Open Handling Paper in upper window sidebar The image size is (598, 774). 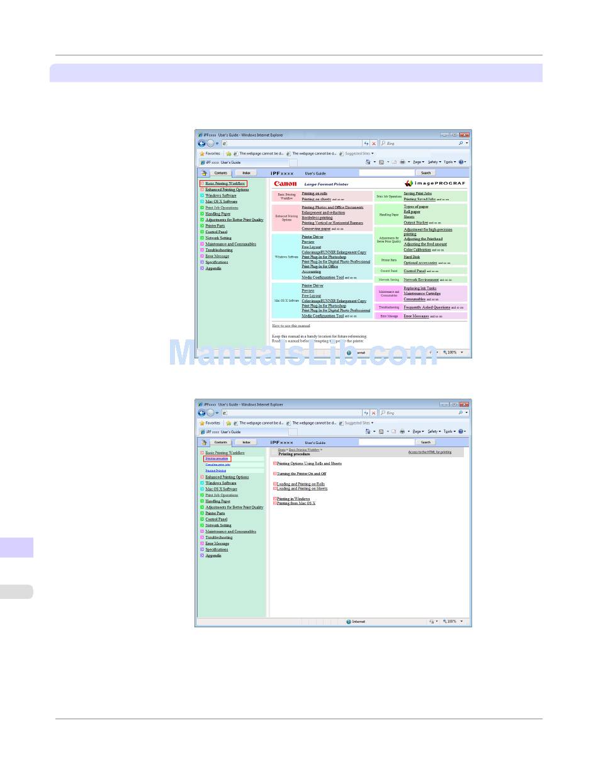(218, 213)
